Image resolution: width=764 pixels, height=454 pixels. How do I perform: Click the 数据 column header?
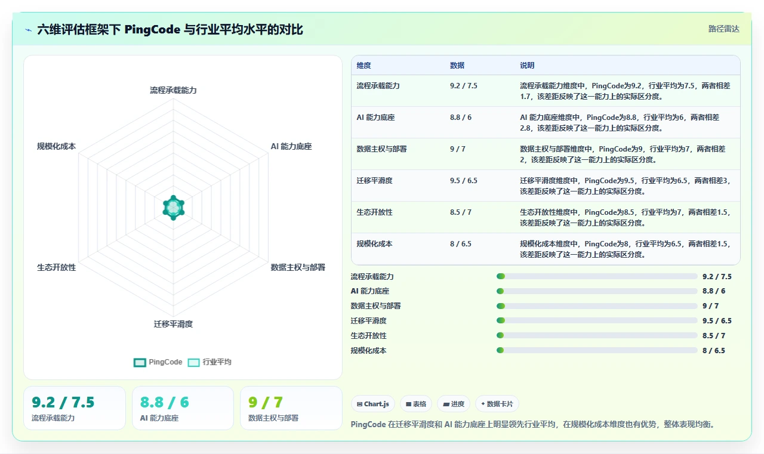457,66
